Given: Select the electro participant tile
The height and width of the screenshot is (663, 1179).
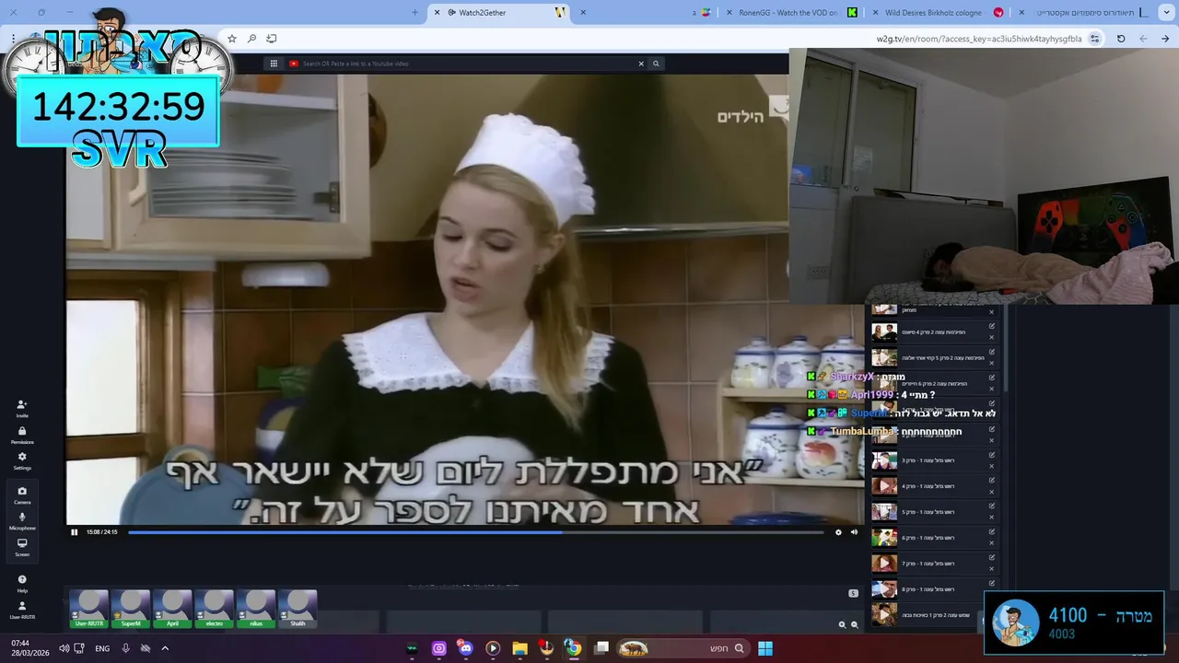Looking at the screenshot, I should click(214, 609).
